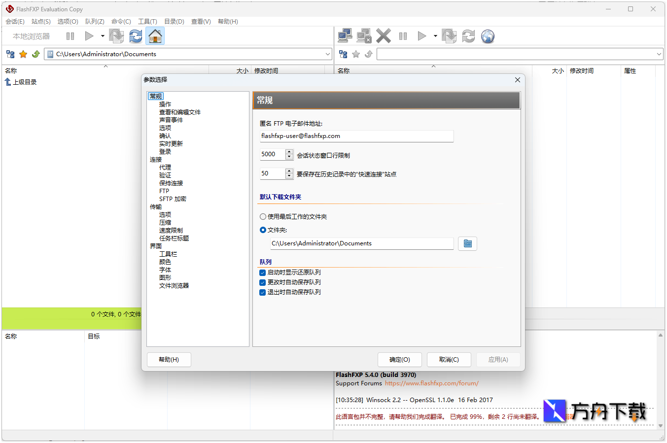667x443 pixels.
Task: Open the left play button dropdown arrow
Action: click(x=103, y=36)
